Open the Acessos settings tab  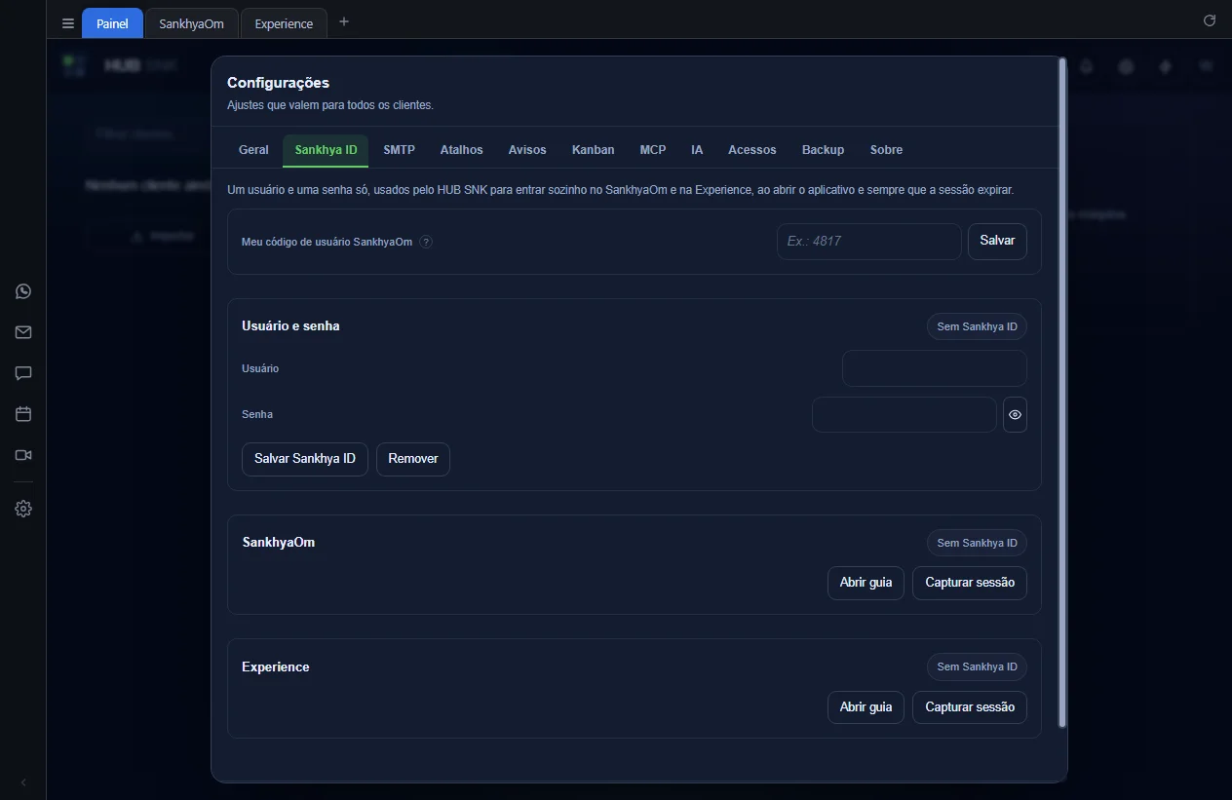751,150
